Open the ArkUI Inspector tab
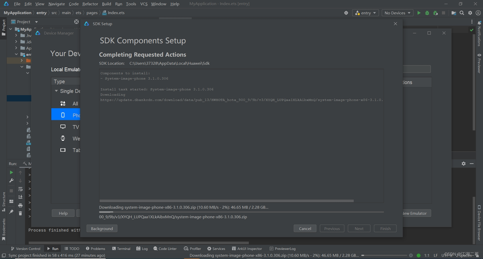The height and width of the screenshot is (259, 483). tap(247, 249)
